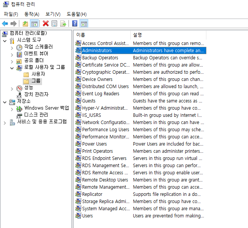Toggle the show/hide console tree icon

pos(34,24)
